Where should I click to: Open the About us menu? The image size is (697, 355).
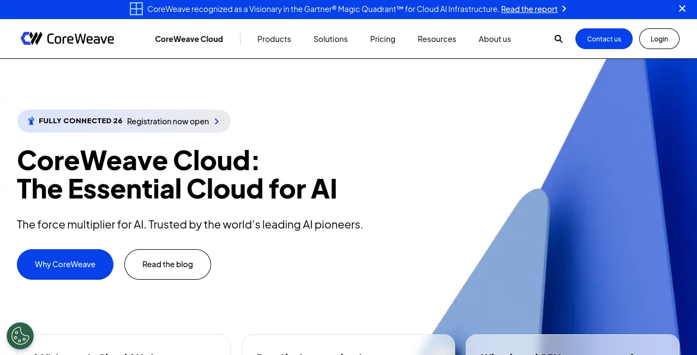tap(495, 39)
